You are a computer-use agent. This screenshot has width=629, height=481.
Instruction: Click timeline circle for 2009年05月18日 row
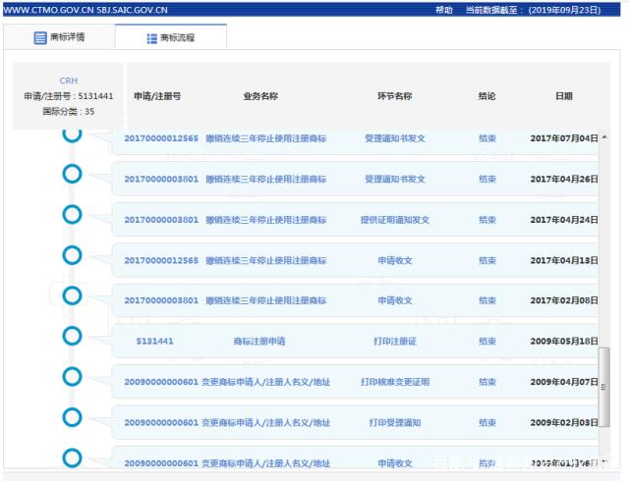tap(72, 337)
